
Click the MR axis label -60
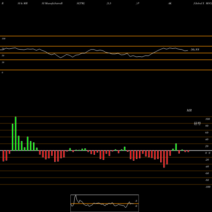pyautogui.click(x=207, y=173)
